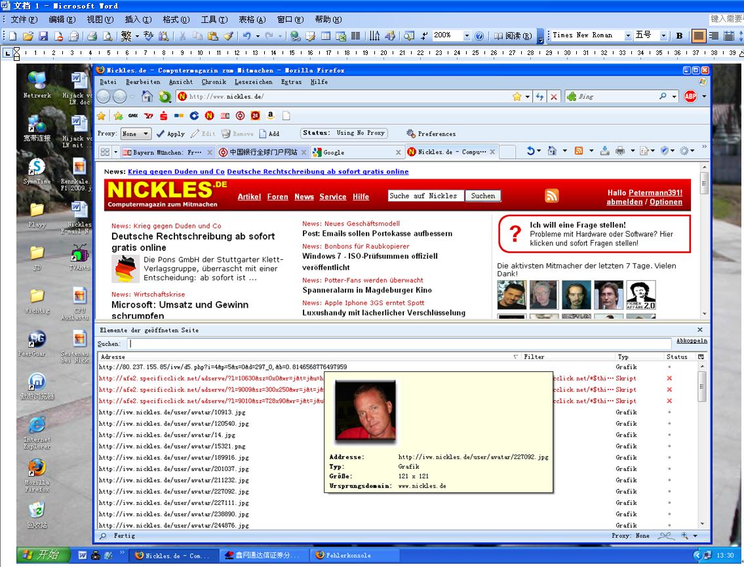
Task: Toggle Distributed alignment button
Action: click(x=729, y=36)
